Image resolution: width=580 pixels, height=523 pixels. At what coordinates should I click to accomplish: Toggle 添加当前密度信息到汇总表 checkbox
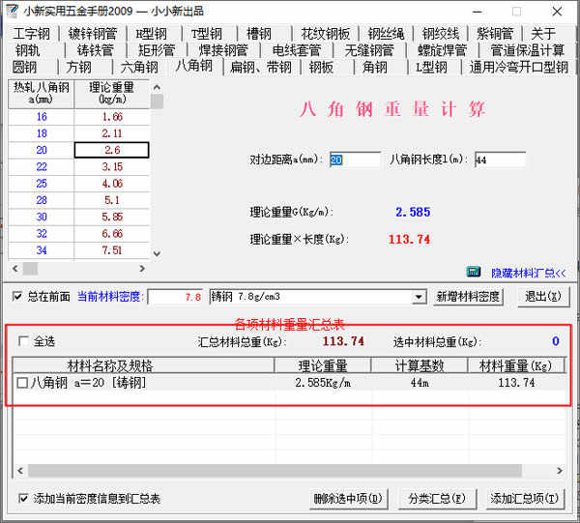[x=23, y=498]
